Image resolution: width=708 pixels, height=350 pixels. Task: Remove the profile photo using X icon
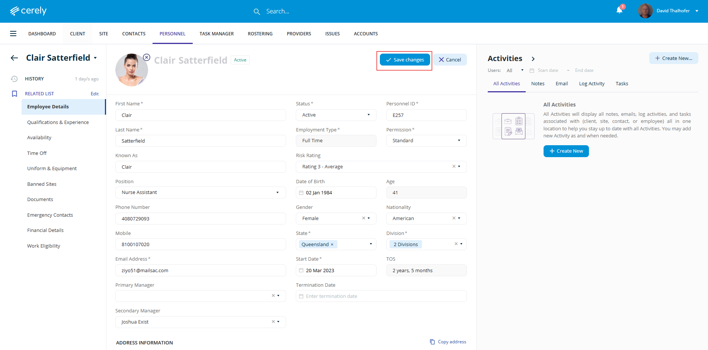pos(147,57)
